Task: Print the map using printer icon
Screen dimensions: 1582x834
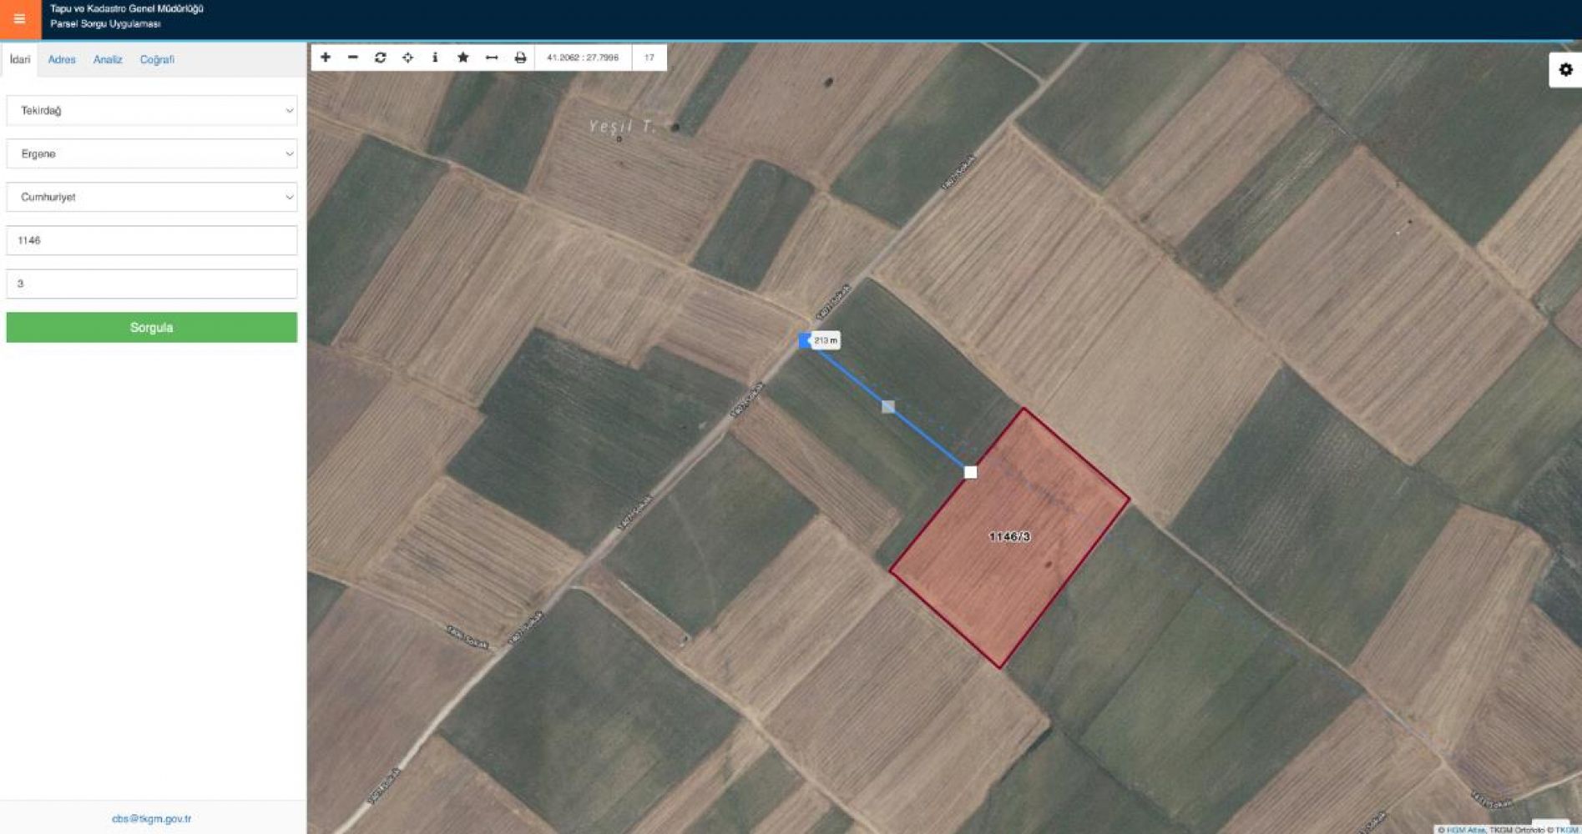Action: click(520, 58)
